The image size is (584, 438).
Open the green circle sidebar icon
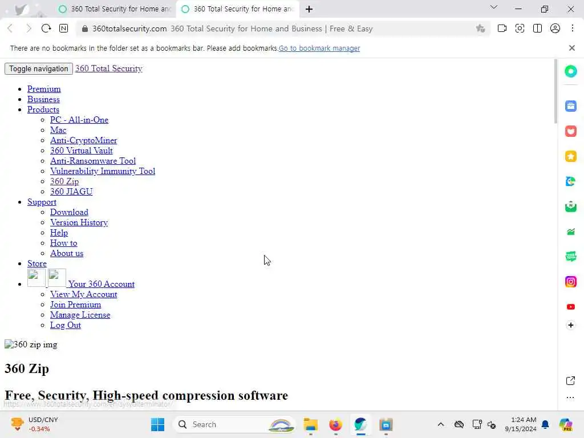[570, 71]
